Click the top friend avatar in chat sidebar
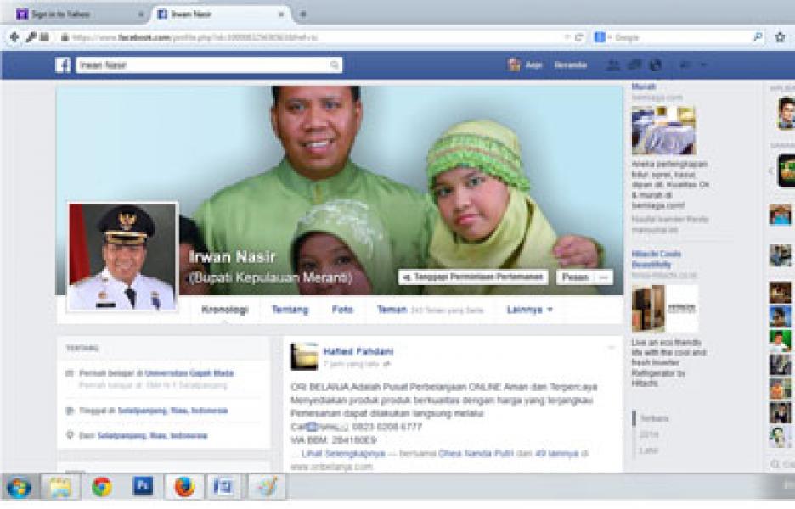Screen dimensions: 795x509 click(786, 113)
